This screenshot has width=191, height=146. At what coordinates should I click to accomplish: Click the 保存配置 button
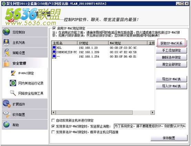tap(169, 138)
